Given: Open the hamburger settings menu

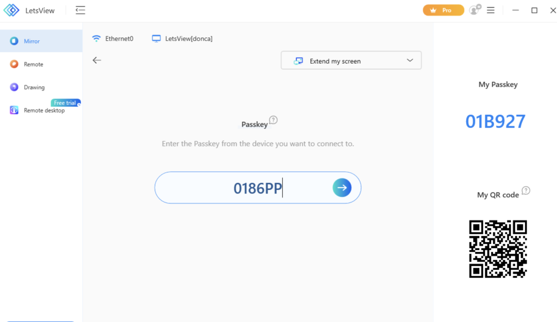Looking at the screenshot, I should (x=491, y=10).
